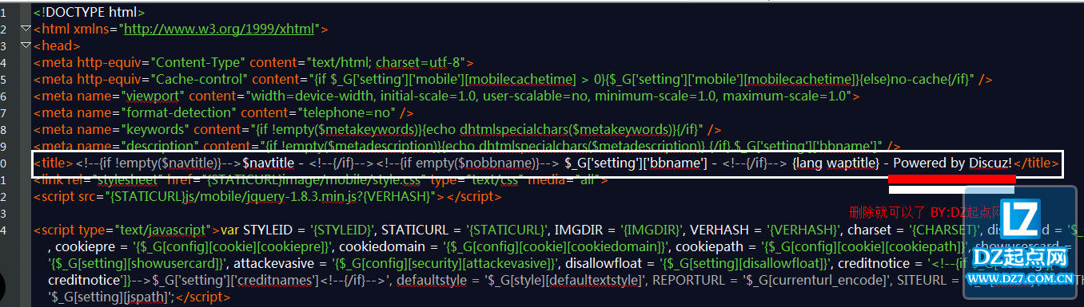This screenshot has height=307, width=1084.
Task: Collapse the script block fold arrow
Action: tap(26, 230)
